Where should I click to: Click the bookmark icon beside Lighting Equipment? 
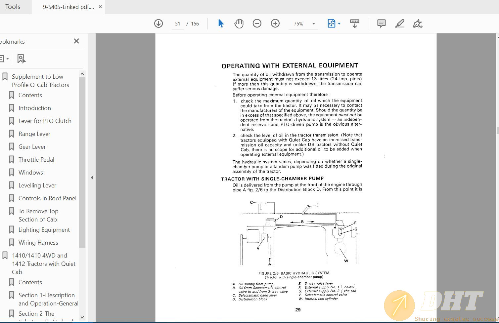click(12, 230)
